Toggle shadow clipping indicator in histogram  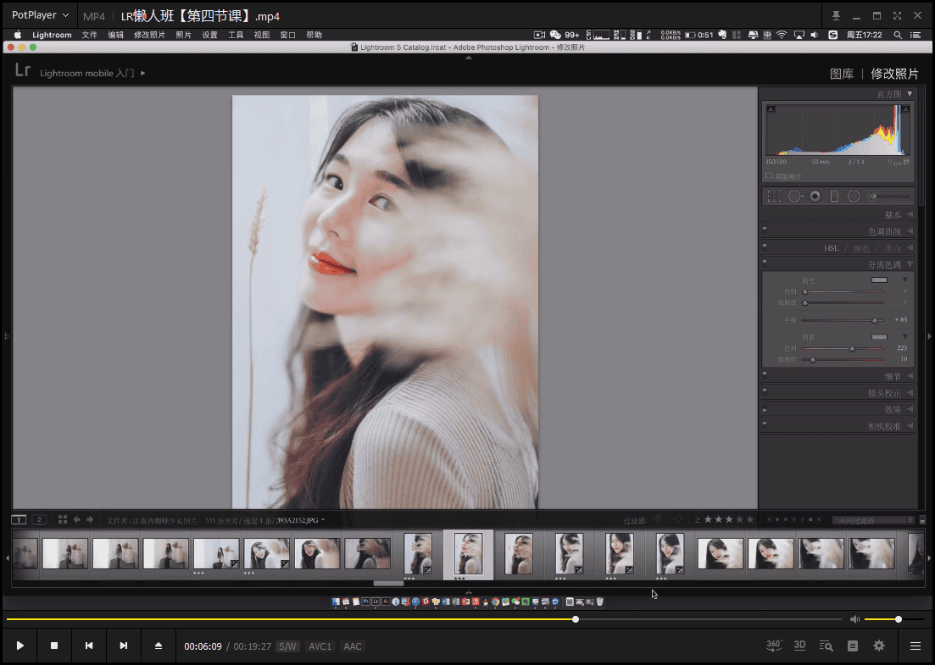point(771,109)
